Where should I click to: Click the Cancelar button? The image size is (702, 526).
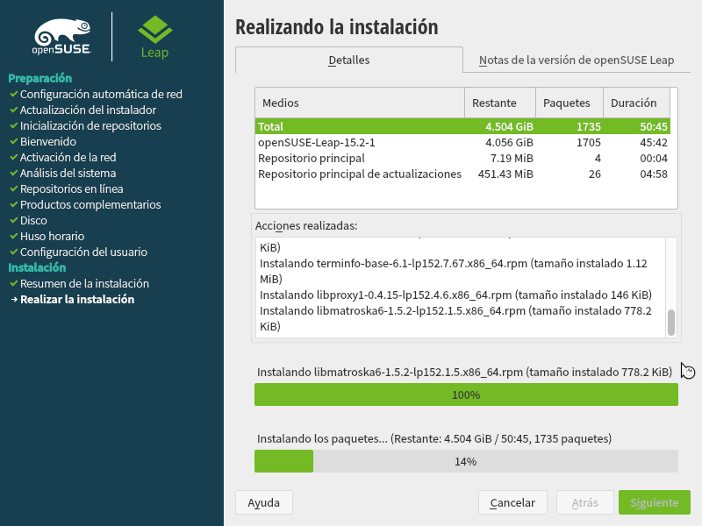coord(512,502)
